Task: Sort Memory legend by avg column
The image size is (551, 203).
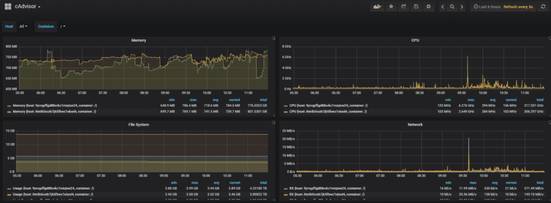Action: click(215, 100)
